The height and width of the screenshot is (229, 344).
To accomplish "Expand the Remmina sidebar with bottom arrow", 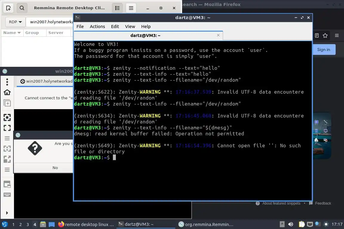I will pyautogui.click(x=7, y=213).
